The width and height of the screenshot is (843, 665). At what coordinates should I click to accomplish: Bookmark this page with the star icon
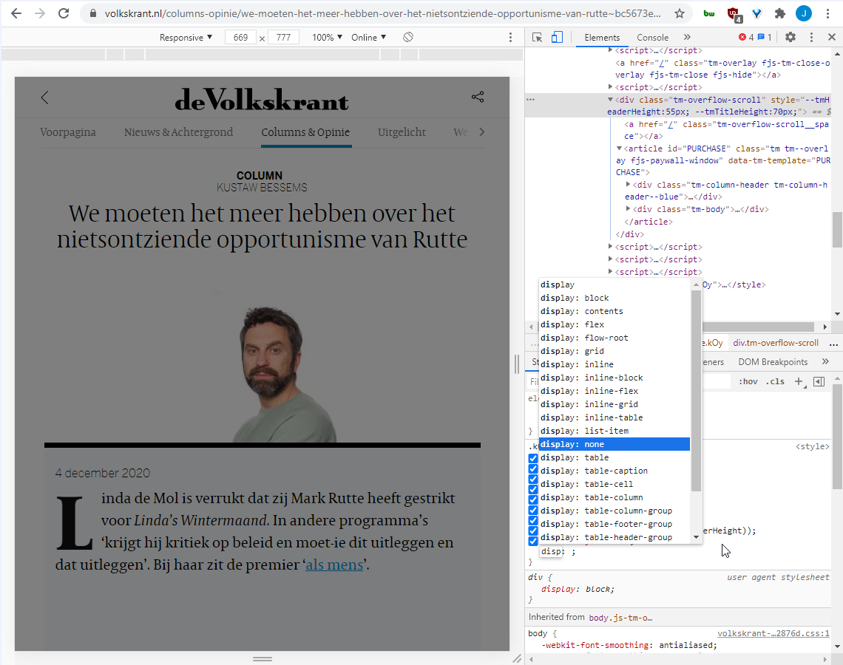click(680, 13)
